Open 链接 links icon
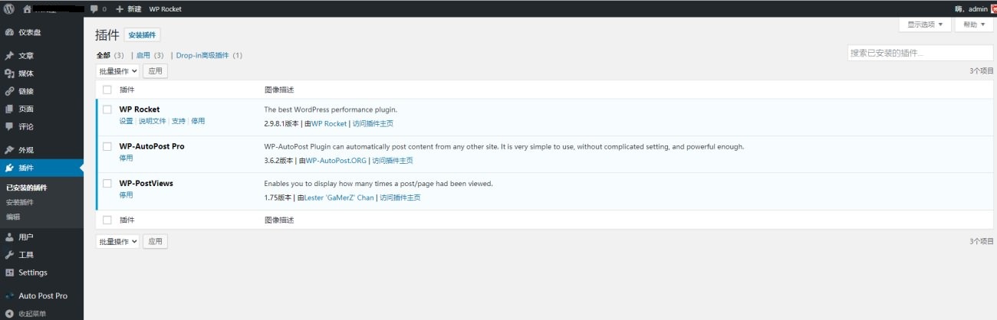The height and width of the screenshot is (320, 997). pos(9,91)
